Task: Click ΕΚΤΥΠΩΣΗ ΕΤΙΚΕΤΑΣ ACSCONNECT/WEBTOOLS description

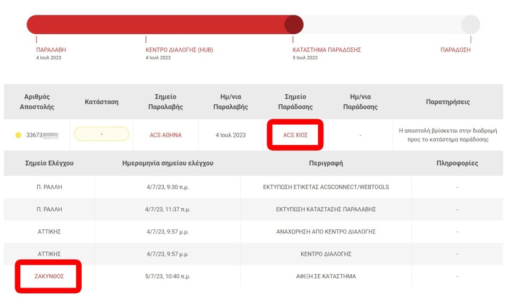Action: coord(326,187)
